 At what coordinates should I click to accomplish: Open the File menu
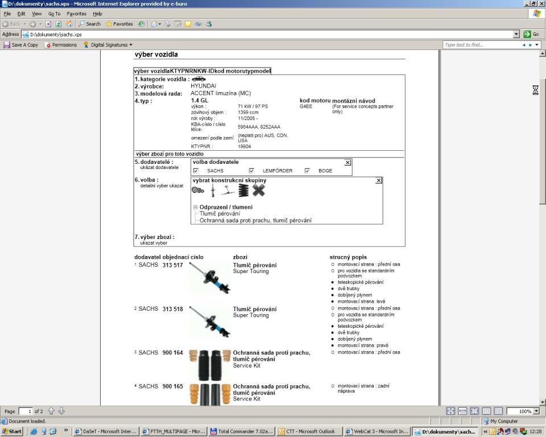[7, 14]
